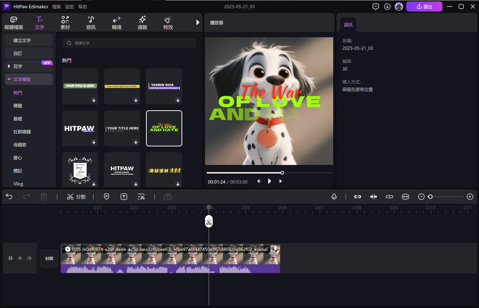
Task: Download the HITPAW EDIMAKOR template
Action: pyautogui.click(x=136, y=184)
